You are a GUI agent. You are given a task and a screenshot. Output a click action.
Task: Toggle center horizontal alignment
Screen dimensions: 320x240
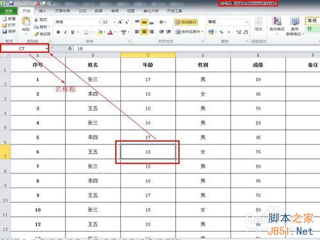click(x=145, y=32)
